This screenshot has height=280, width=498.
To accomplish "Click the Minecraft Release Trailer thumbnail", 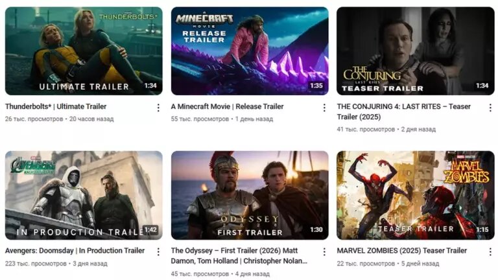I will (x=250, y=51).
